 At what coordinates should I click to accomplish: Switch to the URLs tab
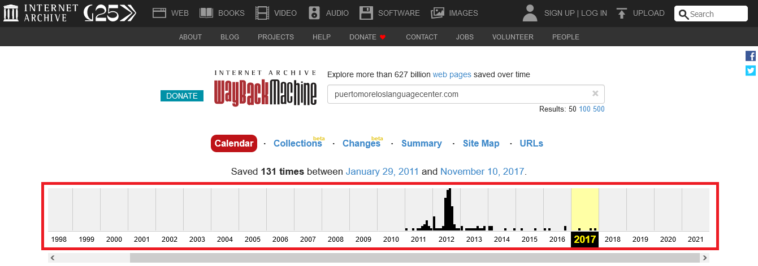[531, 143]
